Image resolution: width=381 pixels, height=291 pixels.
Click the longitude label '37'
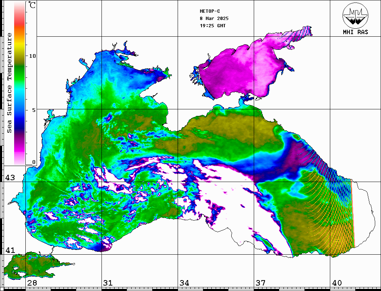click(261, 283)
